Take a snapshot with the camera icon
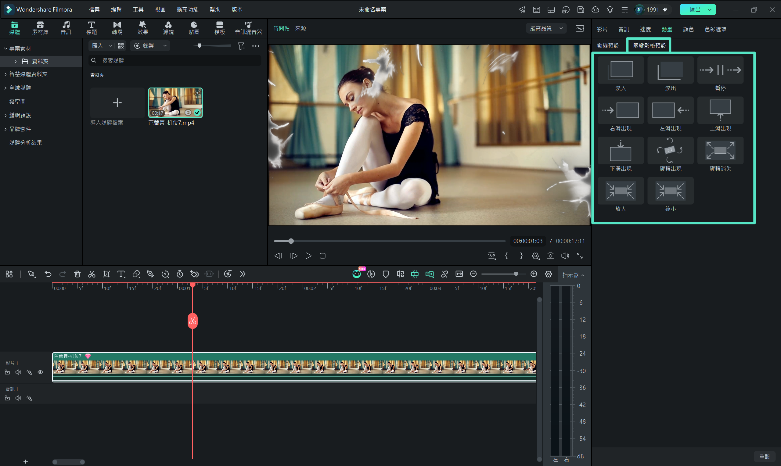Screen dimensions: 781x466 pos(550,256)
